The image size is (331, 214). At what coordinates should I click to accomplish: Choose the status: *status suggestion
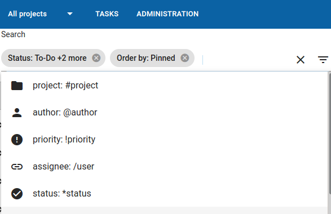[x=164, y=194]
